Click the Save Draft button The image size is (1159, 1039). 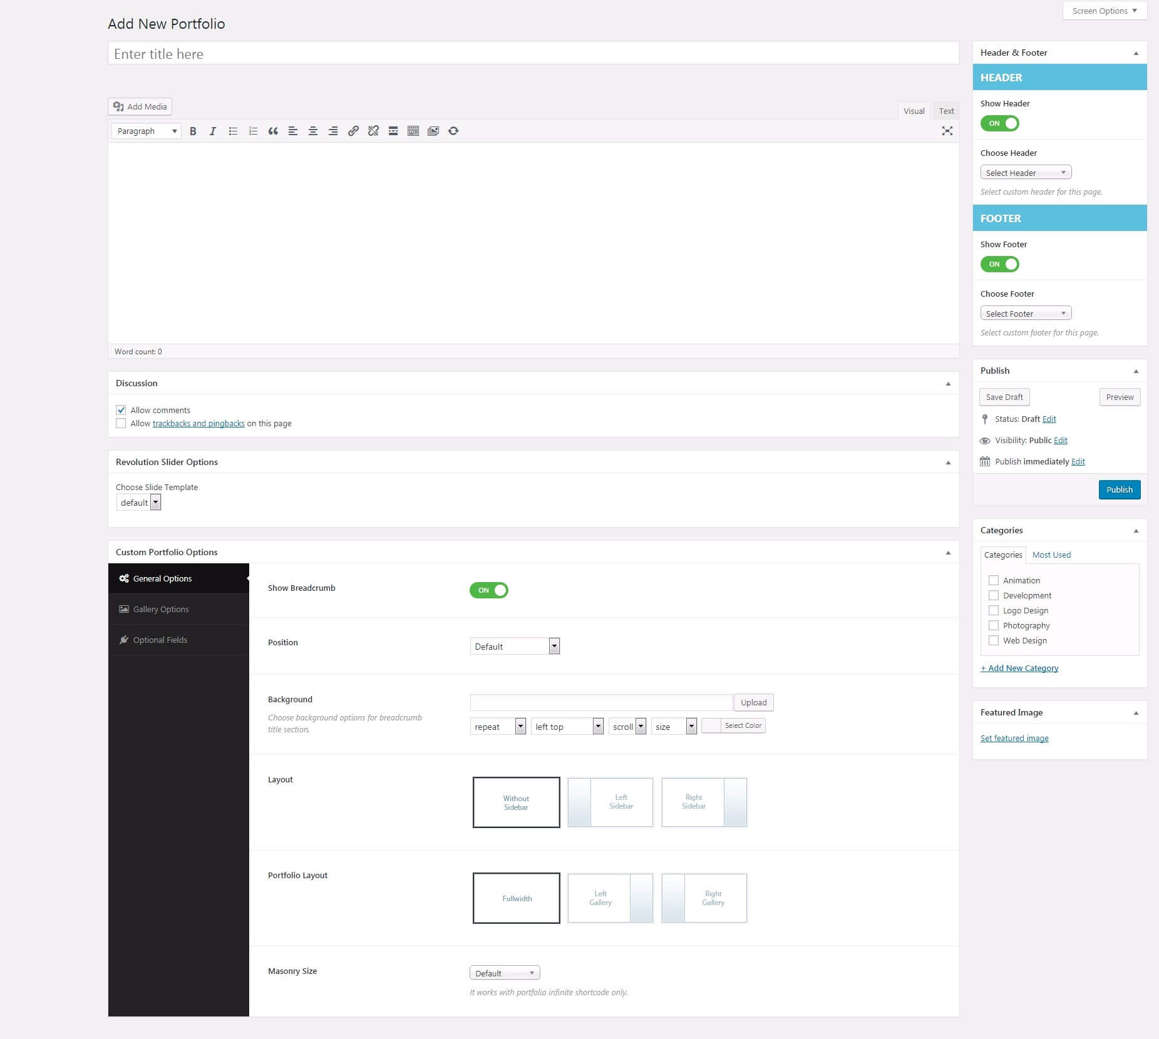tap(1004, 397)
